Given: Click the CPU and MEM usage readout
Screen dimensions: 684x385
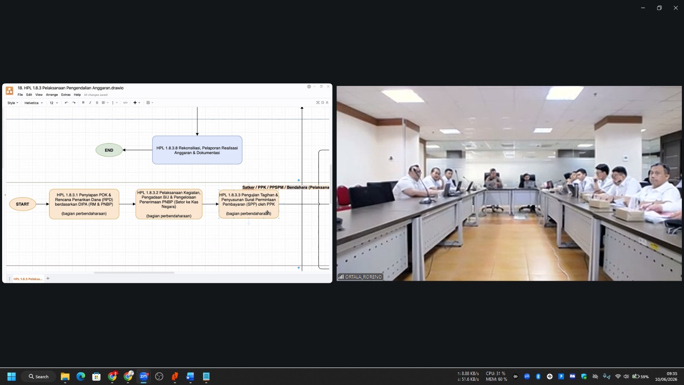Looking at the screenshot, I should click(x=496, y=376).
